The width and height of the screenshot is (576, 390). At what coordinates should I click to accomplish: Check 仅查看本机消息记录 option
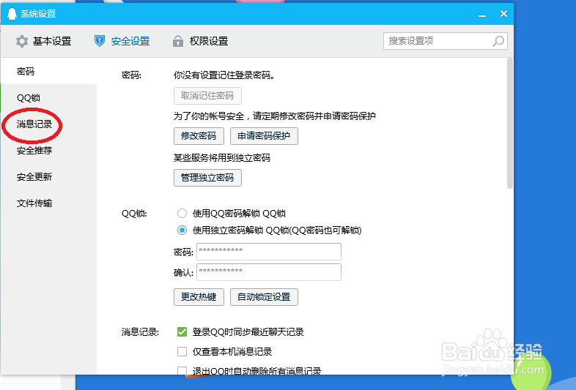182,352
